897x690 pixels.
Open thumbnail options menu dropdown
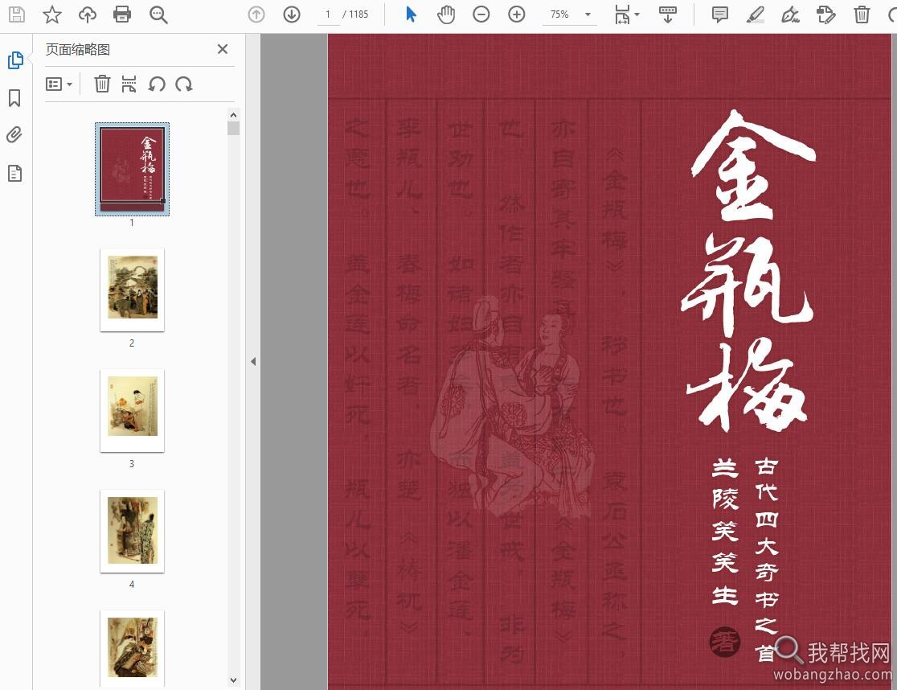click(59, 84)
